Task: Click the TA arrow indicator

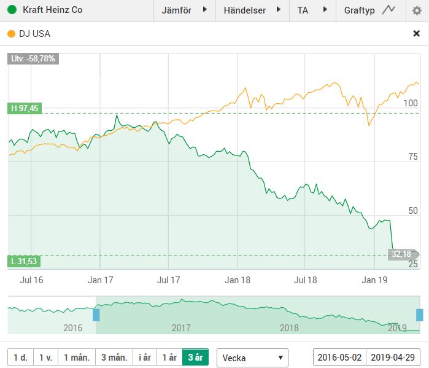Action: (x=325, y=10)
